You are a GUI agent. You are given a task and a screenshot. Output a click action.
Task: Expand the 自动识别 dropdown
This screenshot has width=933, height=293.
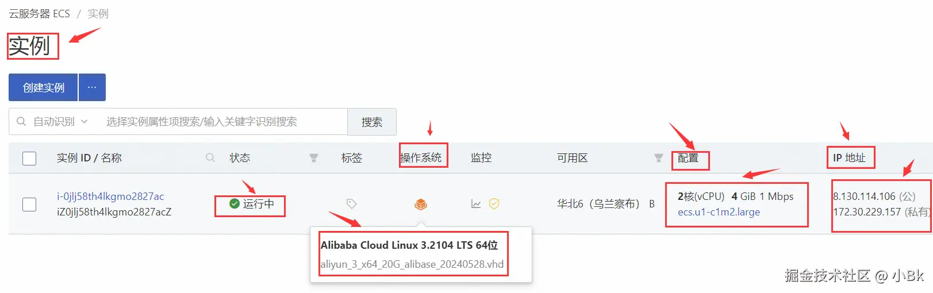coord(60,122)
